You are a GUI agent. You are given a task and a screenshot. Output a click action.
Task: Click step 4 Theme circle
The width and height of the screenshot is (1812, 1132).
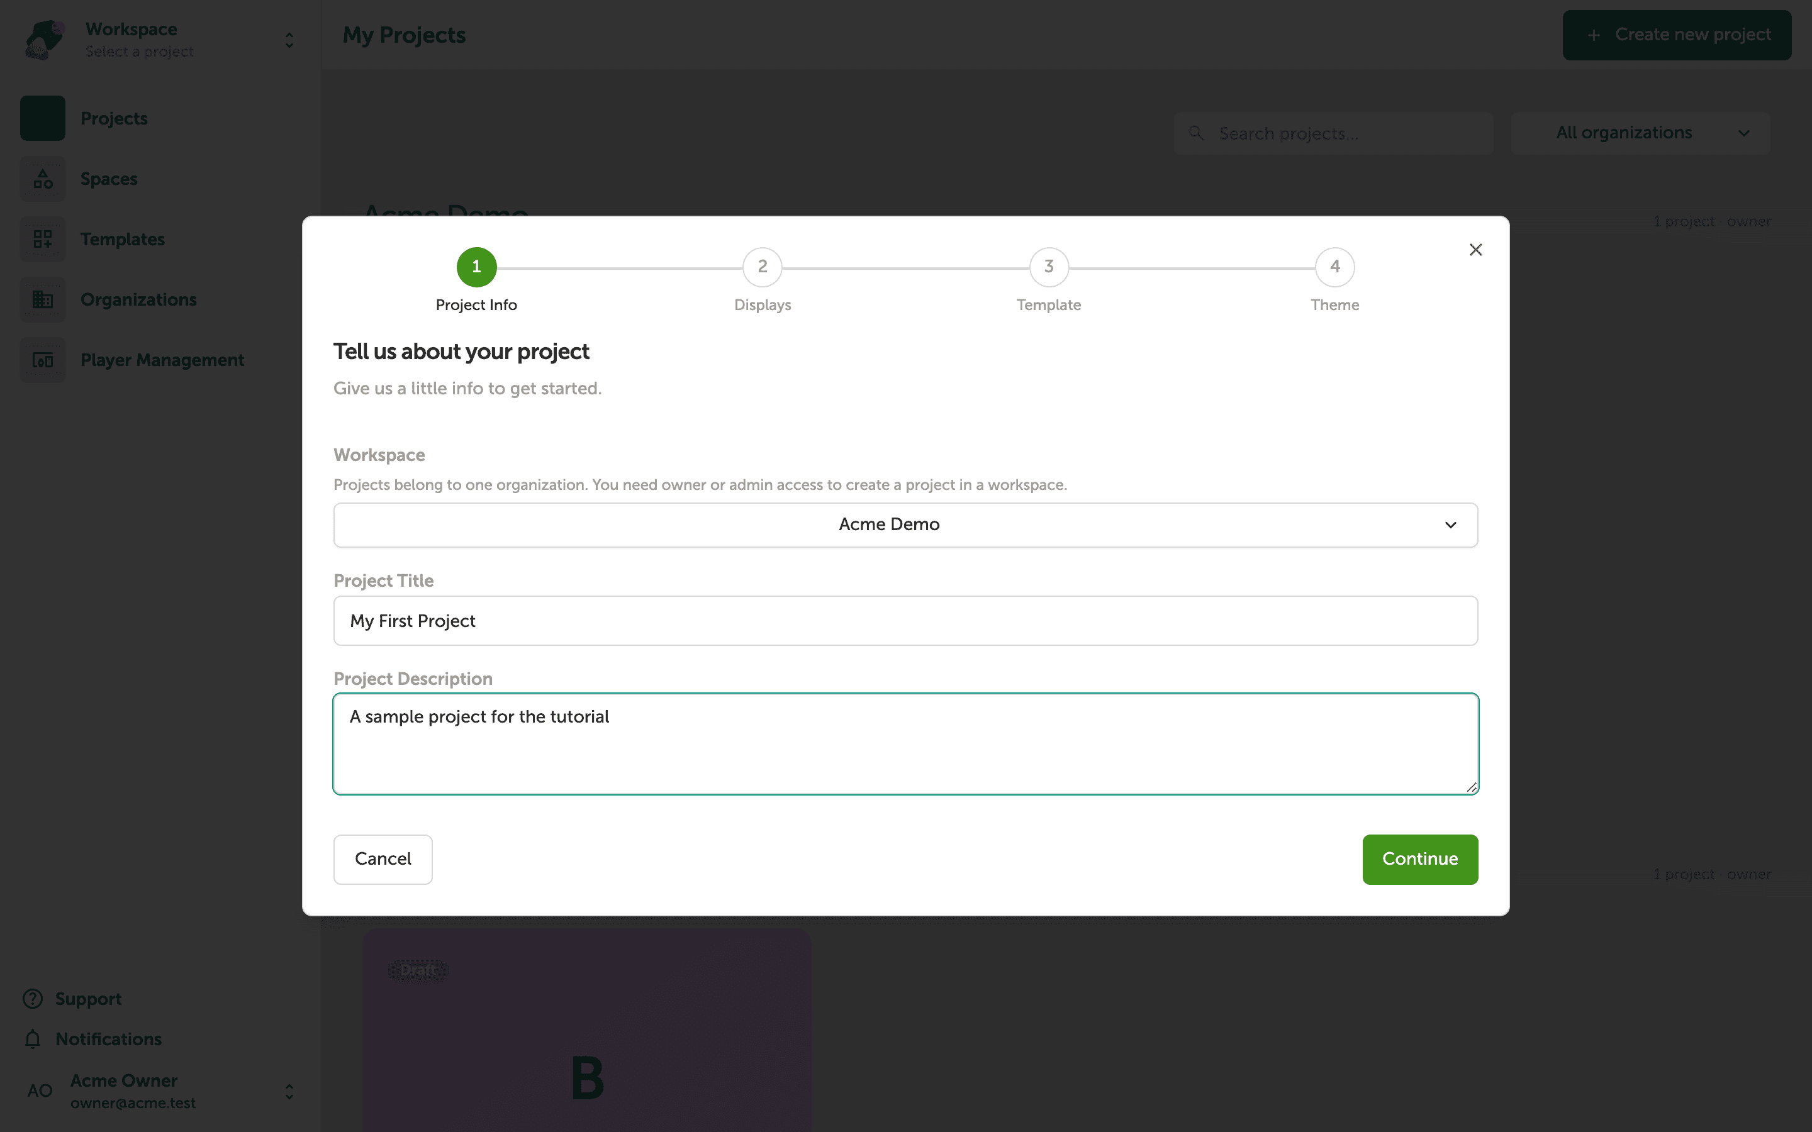(x=1334, y=267)
